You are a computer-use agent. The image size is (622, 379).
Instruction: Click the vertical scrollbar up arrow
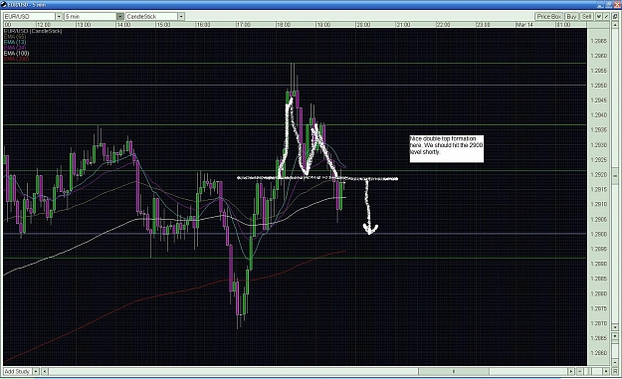tap(615, 26)
